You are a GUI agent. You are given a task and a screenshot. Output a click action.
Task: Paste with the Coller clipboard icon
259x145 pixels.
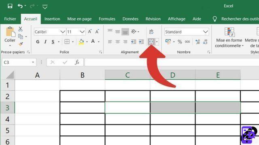coord(11,32)
